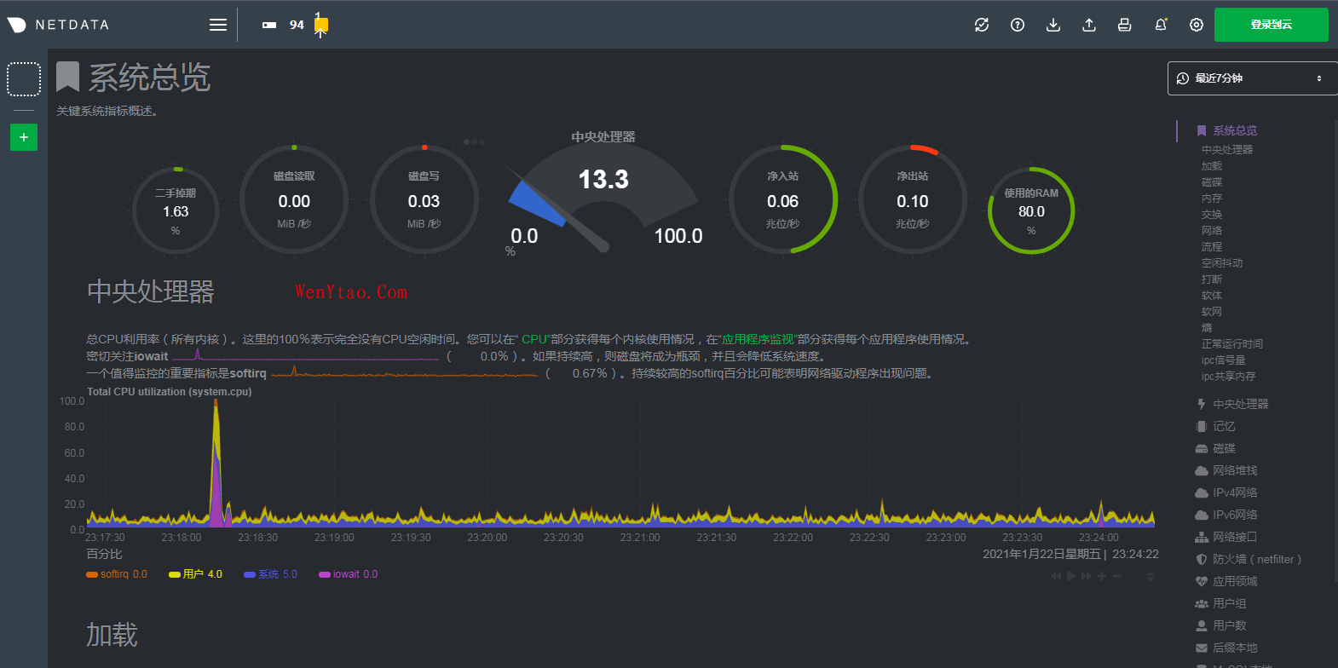Toggle 用户 dimension in chart legend

click(x=196, y=574)
